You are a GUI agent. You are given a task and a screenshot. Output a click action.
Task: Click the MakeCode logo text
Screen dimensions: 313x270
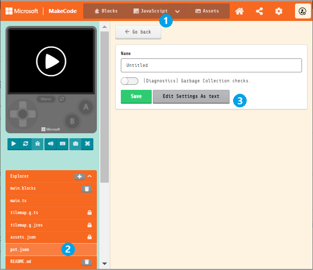(x=62, y=11)
